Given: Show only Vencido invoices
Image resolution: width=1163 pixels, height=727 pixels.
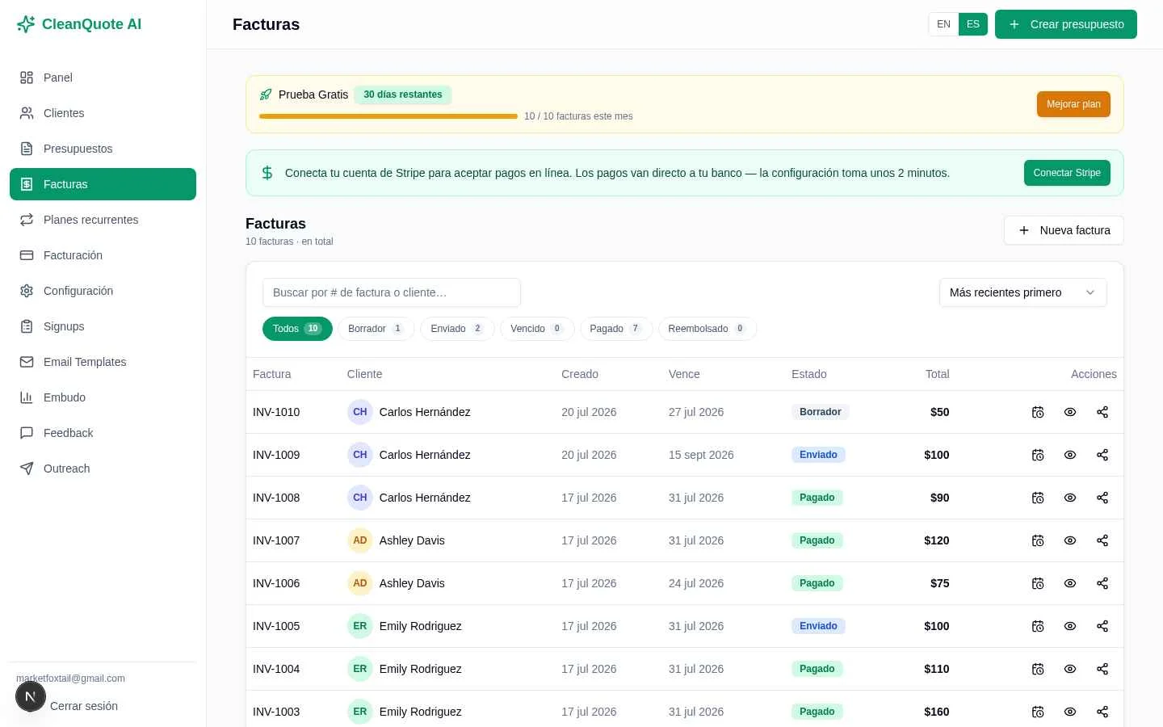Looking at the screenshot, I should click(x=537, y=329).
